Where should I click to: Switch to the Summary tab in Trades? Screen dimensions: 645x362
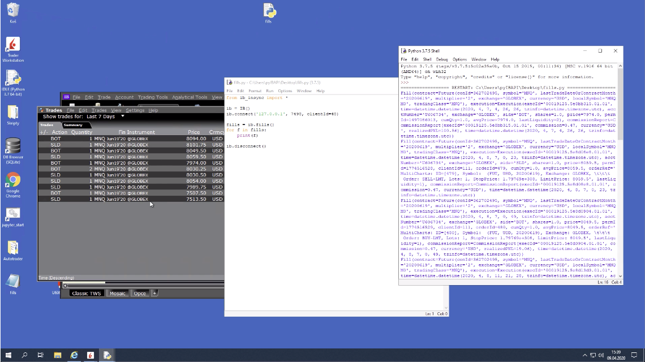click(x=73, y=125)
